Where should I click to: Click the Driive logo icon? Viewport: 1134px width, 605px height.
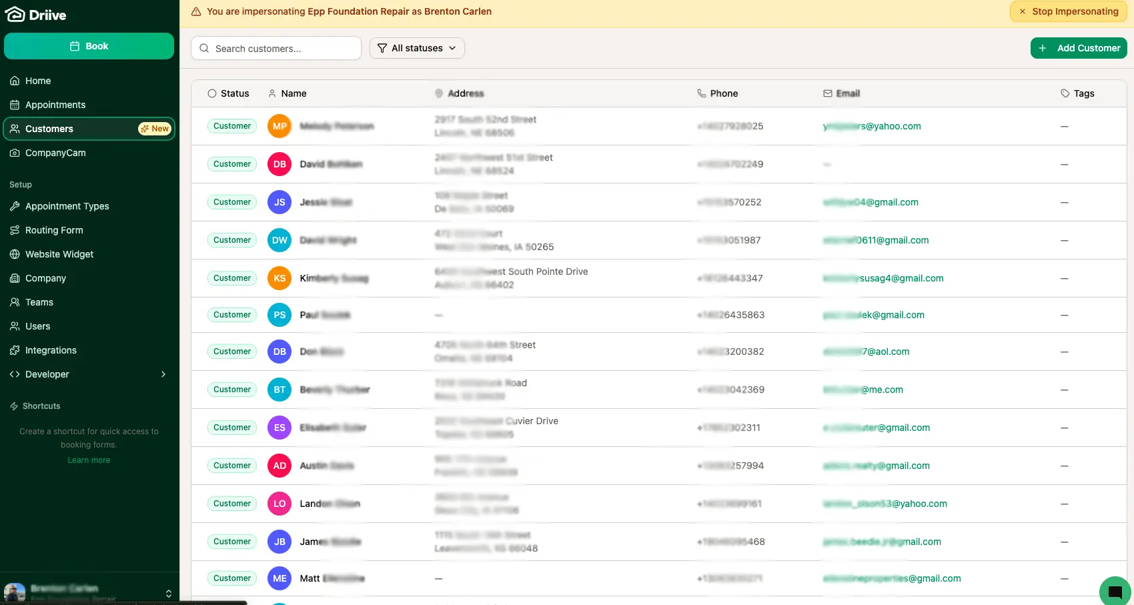15,15
